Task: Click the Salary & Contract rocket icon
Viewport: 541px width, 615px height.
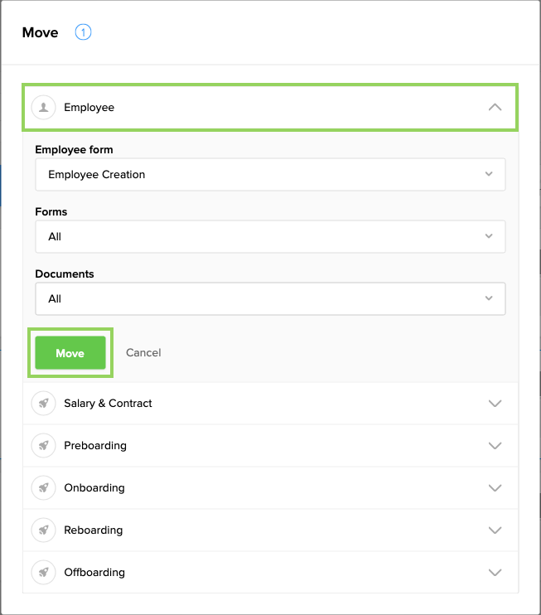Action: [x=43, y=404]
